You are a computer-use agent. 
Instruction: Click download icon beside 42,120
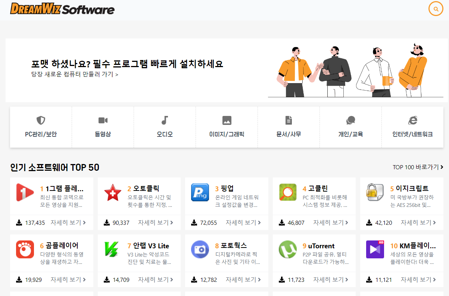369,223
